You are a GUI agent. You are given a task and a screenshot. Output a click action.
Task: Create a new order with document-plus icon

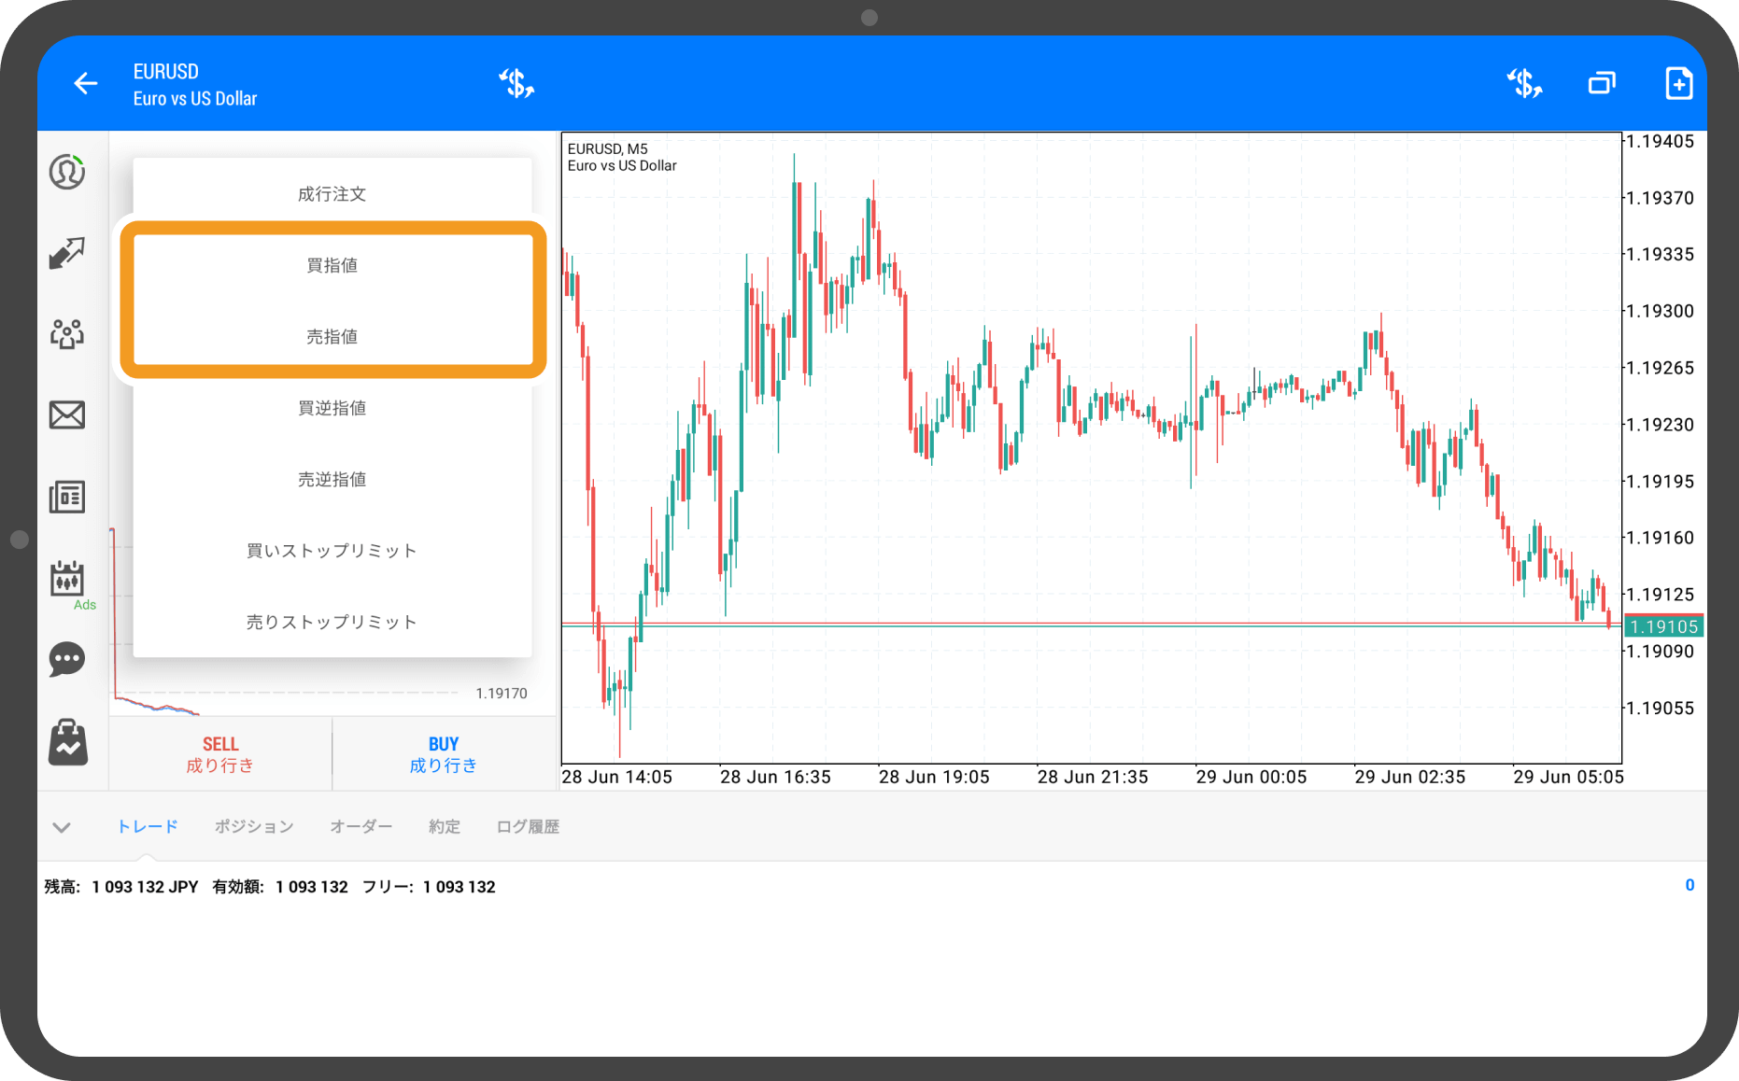click(1678, 84)
